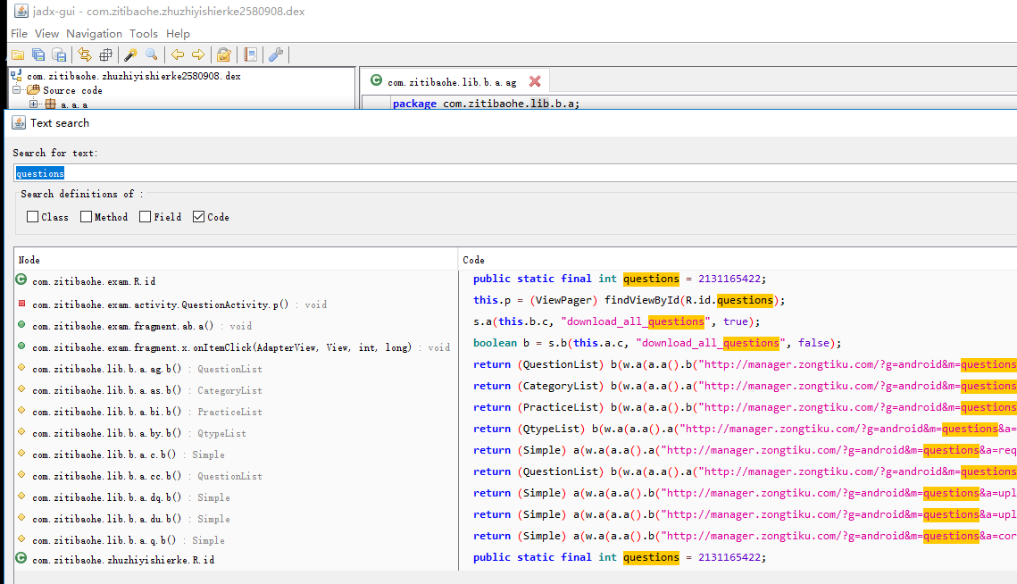The height and width of the screenshot is (584, 1017).
Task: Open the View menu
Action: tap(46, 34)
